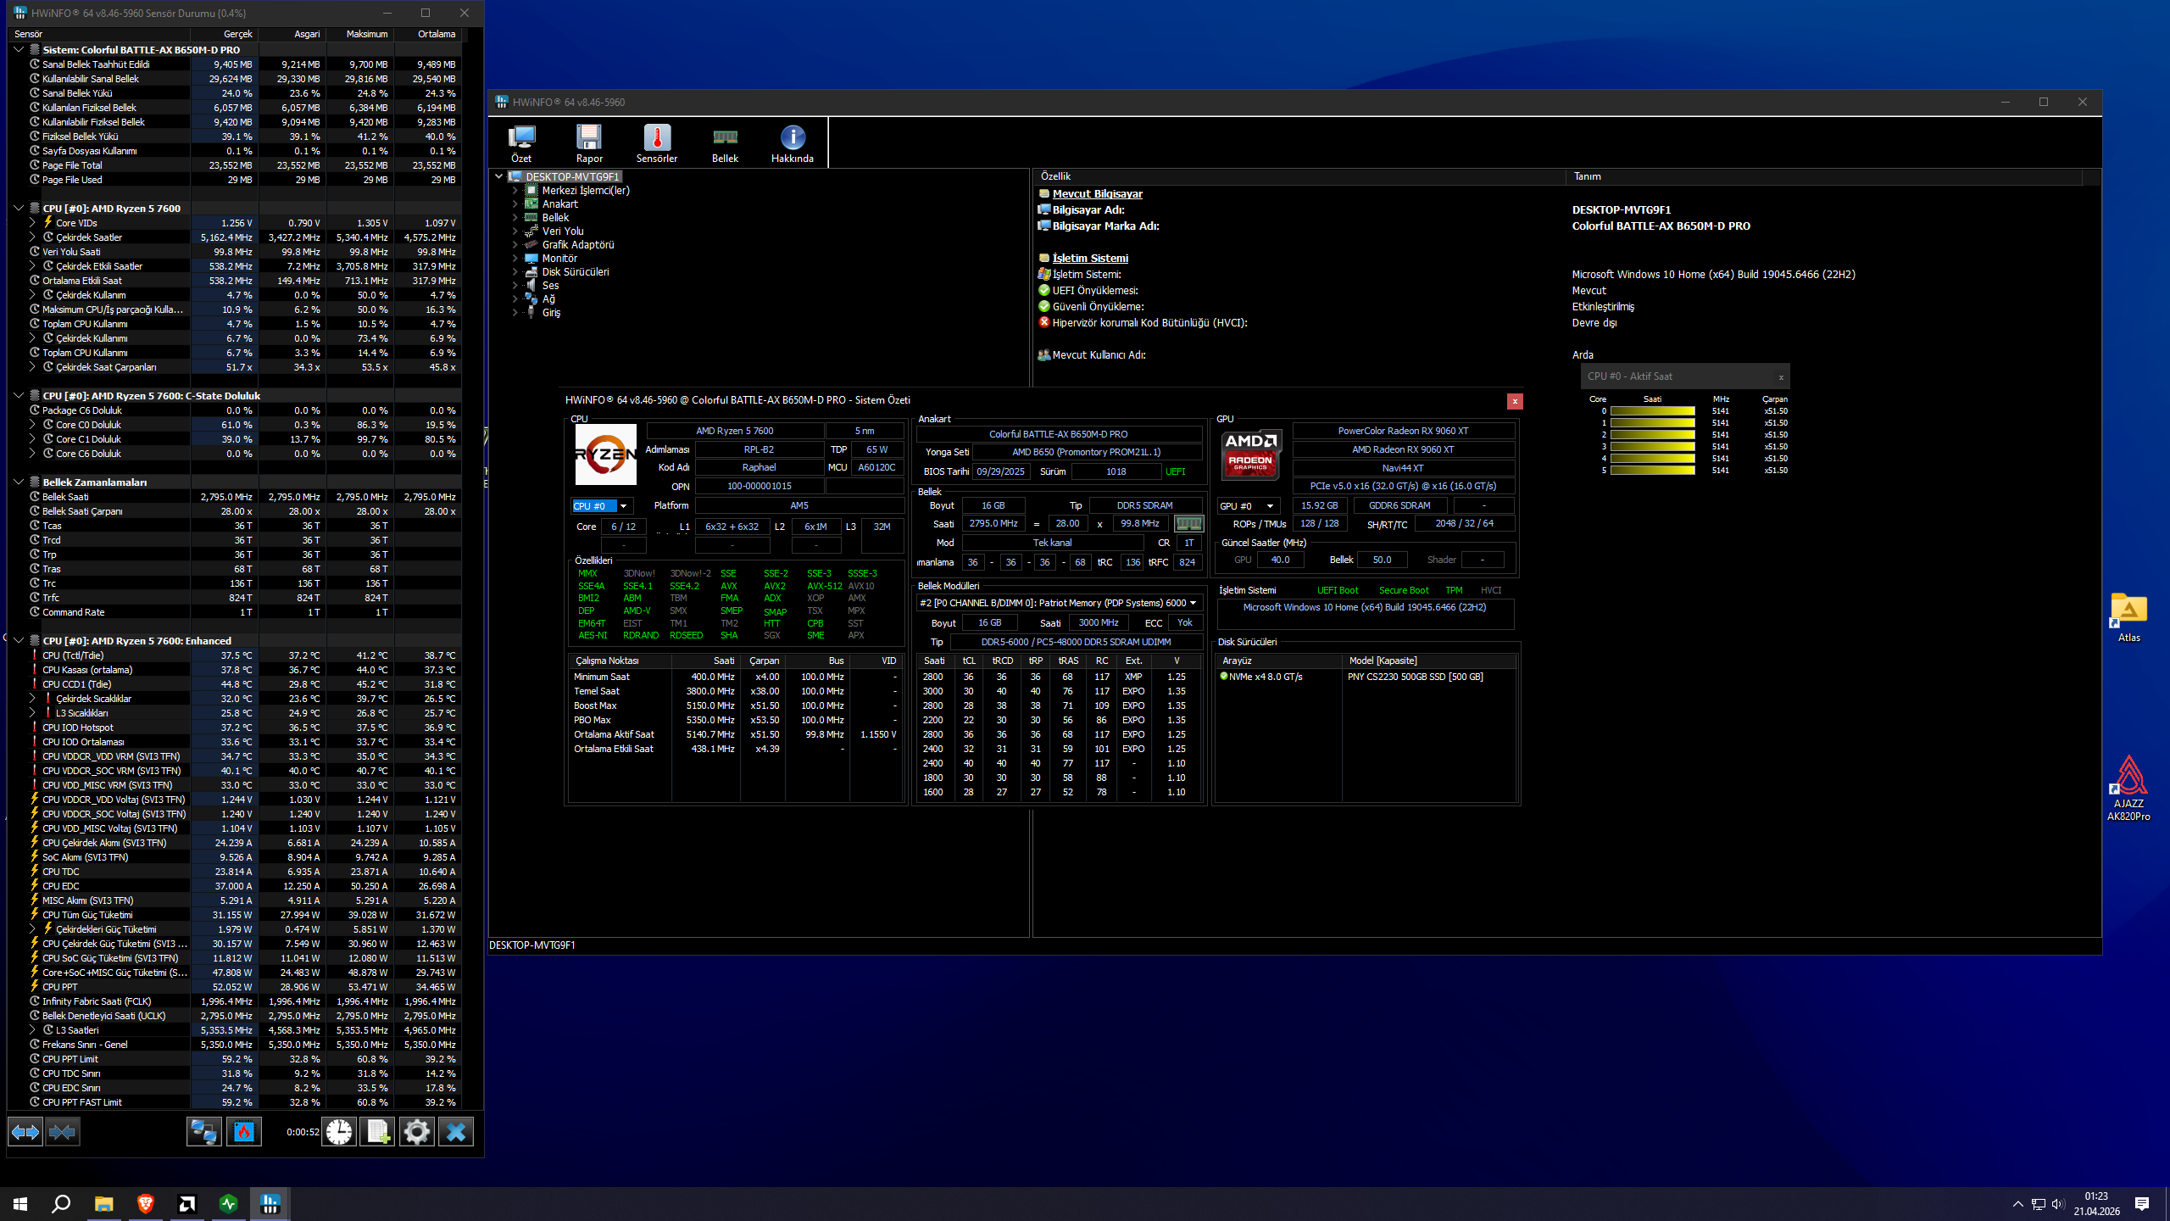This screenshot has height=1221, width=2170.
Task: Click the Ryzen logo in Sistem Özeti
Action: point(605,454)
